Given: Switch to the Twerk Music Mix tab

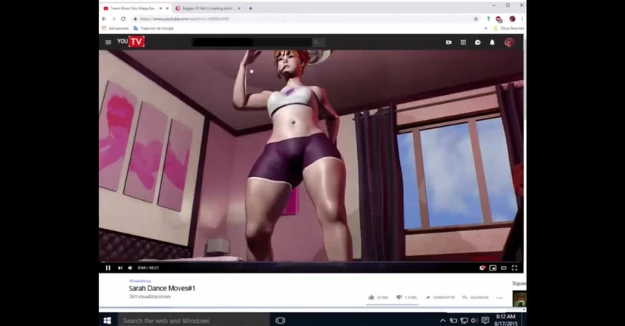Looking at the screenshot, I should (x=133, y=8).
